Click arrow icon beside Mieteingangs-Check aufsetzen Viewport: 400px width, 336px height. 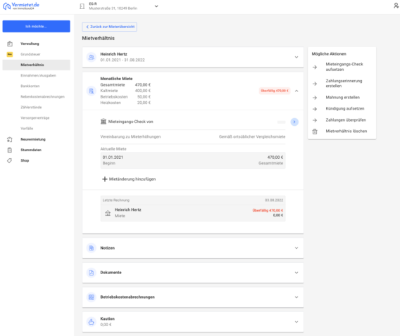tap(315, 67)
